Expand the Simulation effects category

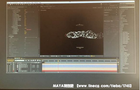(x=120, y=65)
